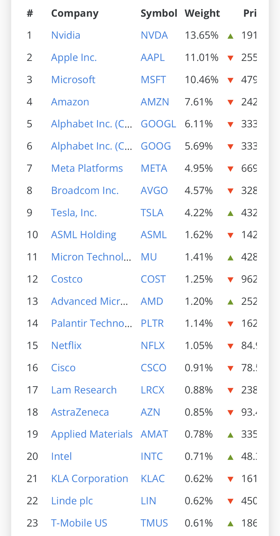280x536 pixels.
Task: Open the Tesla, Inc. link
Action: click(74, 213)
